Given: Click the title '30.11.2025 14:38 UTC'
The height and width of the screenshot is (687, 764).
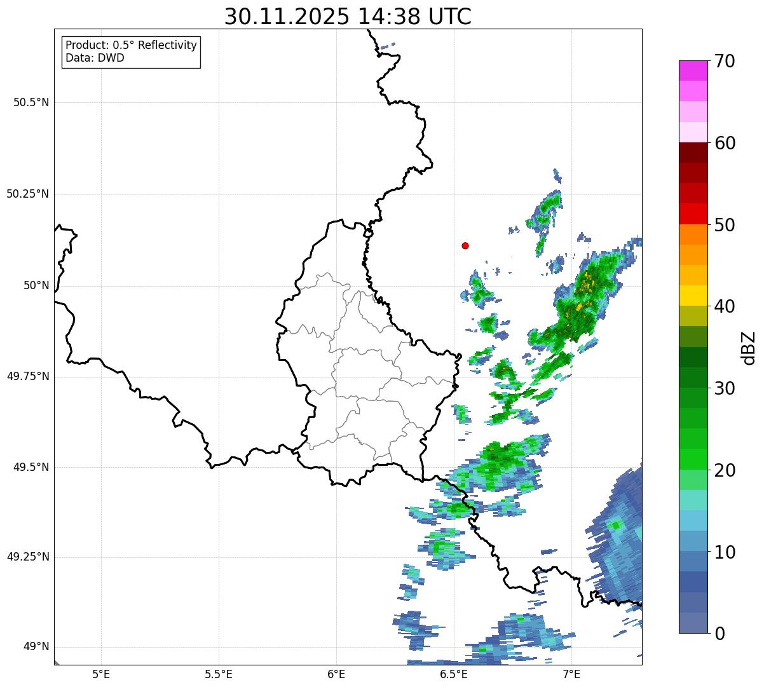Looking at the screenshot, I should click(348, 16).
